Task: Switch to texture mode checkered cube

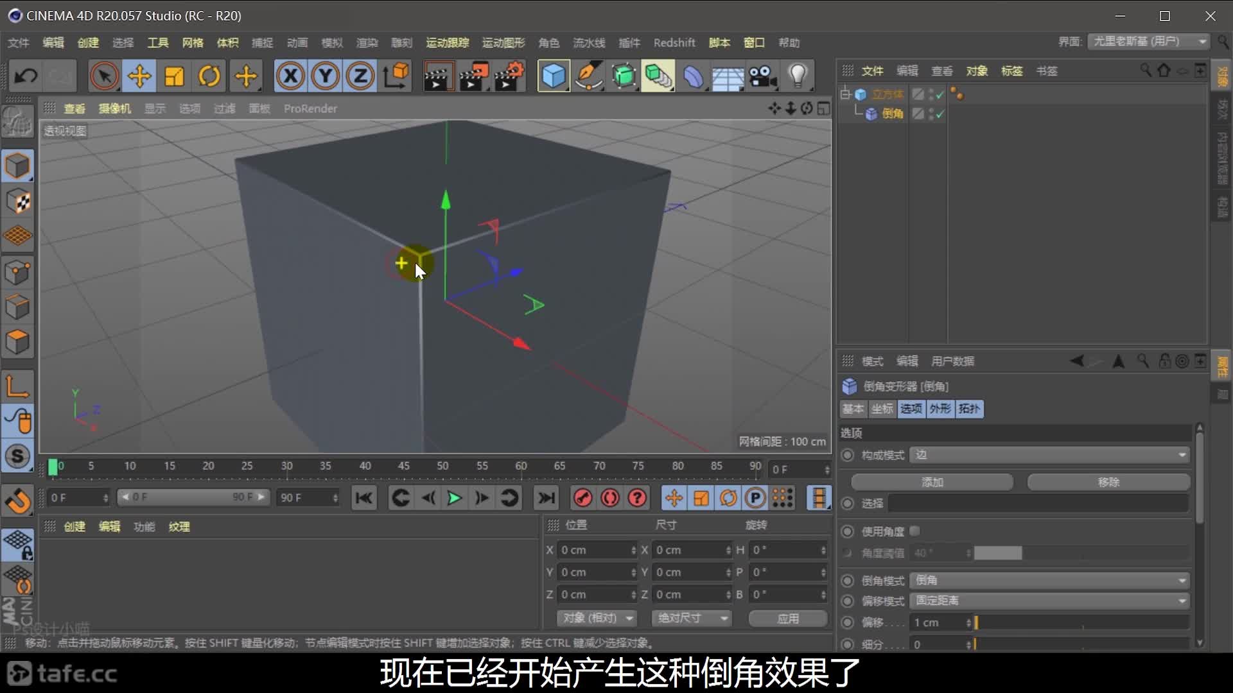Action: click(17, 201)
